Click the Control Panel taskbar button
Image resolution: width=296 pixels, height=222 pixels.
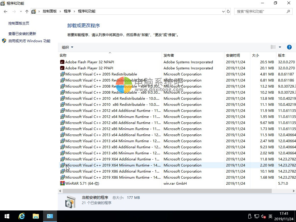[x=50, y=216]
